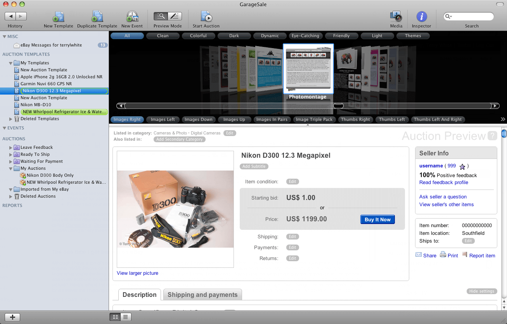This screenshot has width=507, height=324.
Task: Filter themes by Dynamic
Action: [x=270, y=36]
